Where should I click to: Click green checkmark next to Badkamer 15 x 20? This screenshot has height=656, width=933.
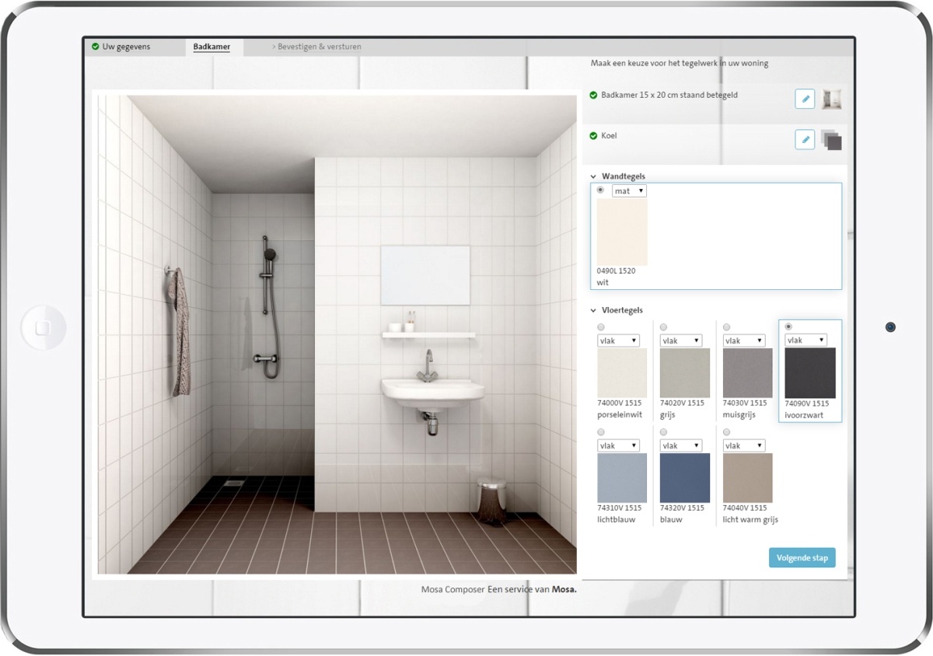(594, 96)
